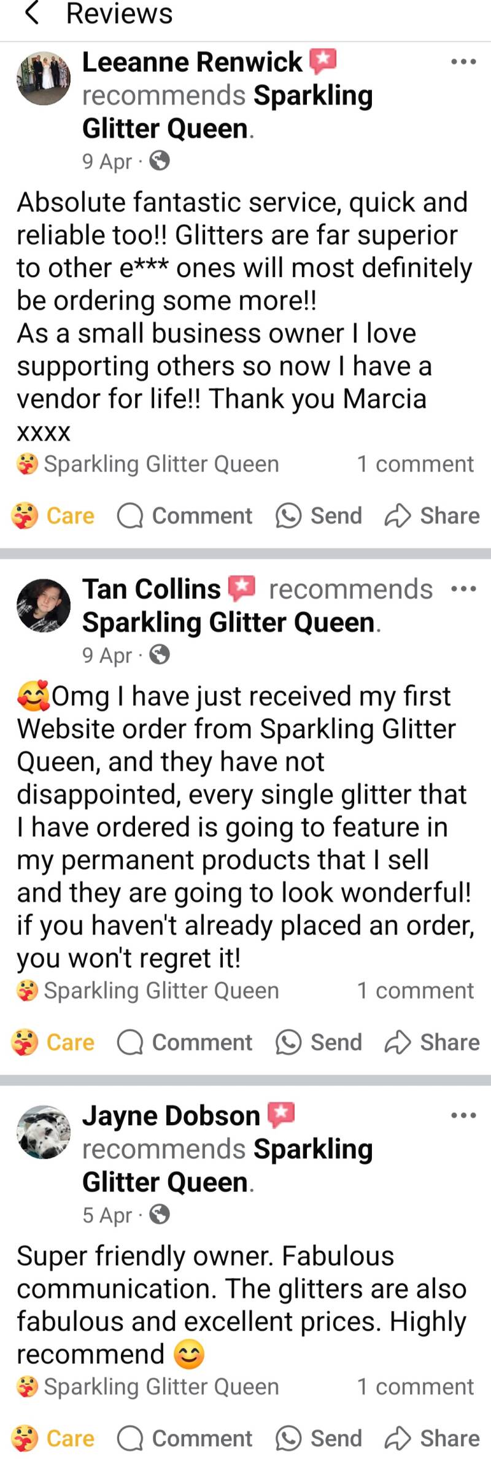Image resolution: width=491 pixels, height=1469 pixels.
Task: Comment on Tan Collins' review
Action: click(x=185, y=1042)
